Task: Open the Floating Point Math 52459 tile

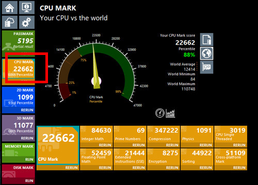Action: tap(96, 157)
